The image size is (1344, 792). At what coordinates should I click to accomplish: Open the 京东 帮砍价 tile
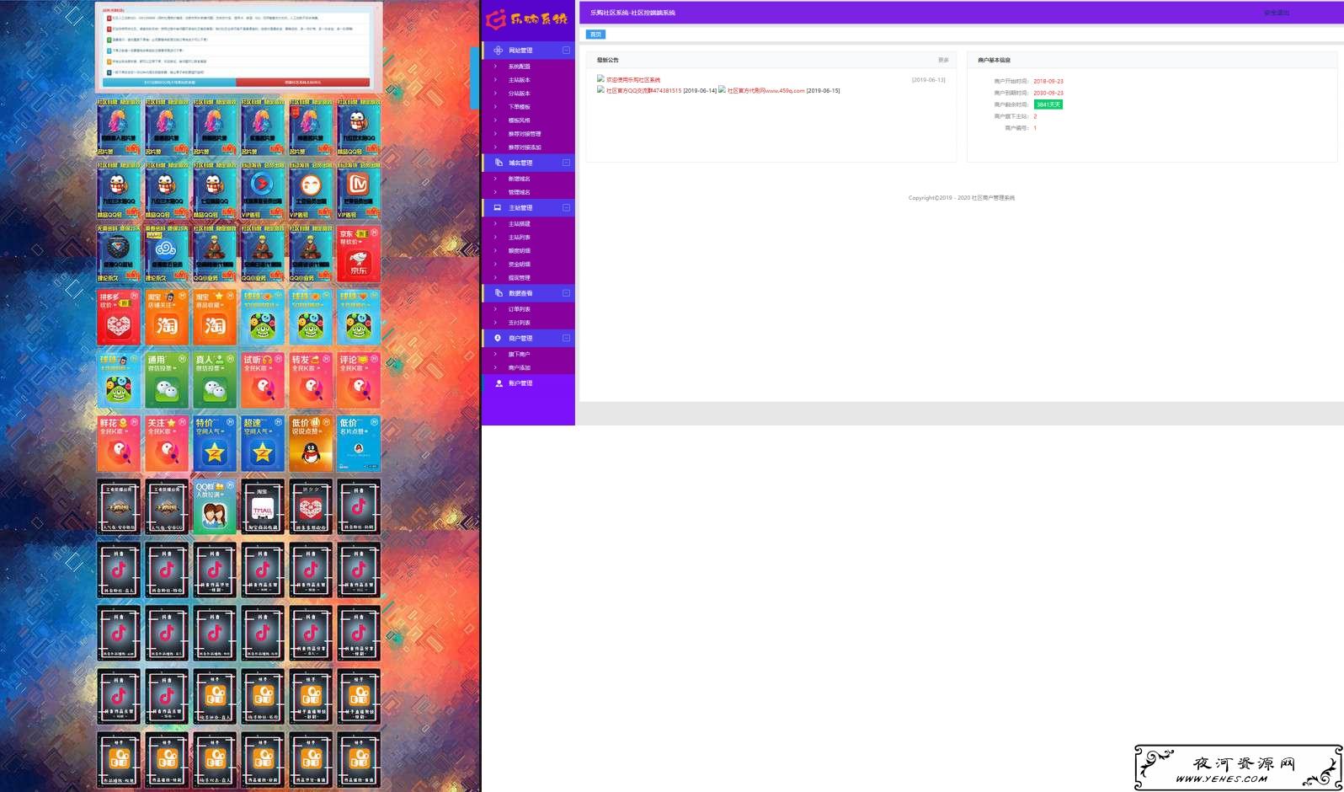tap(359, 254)
